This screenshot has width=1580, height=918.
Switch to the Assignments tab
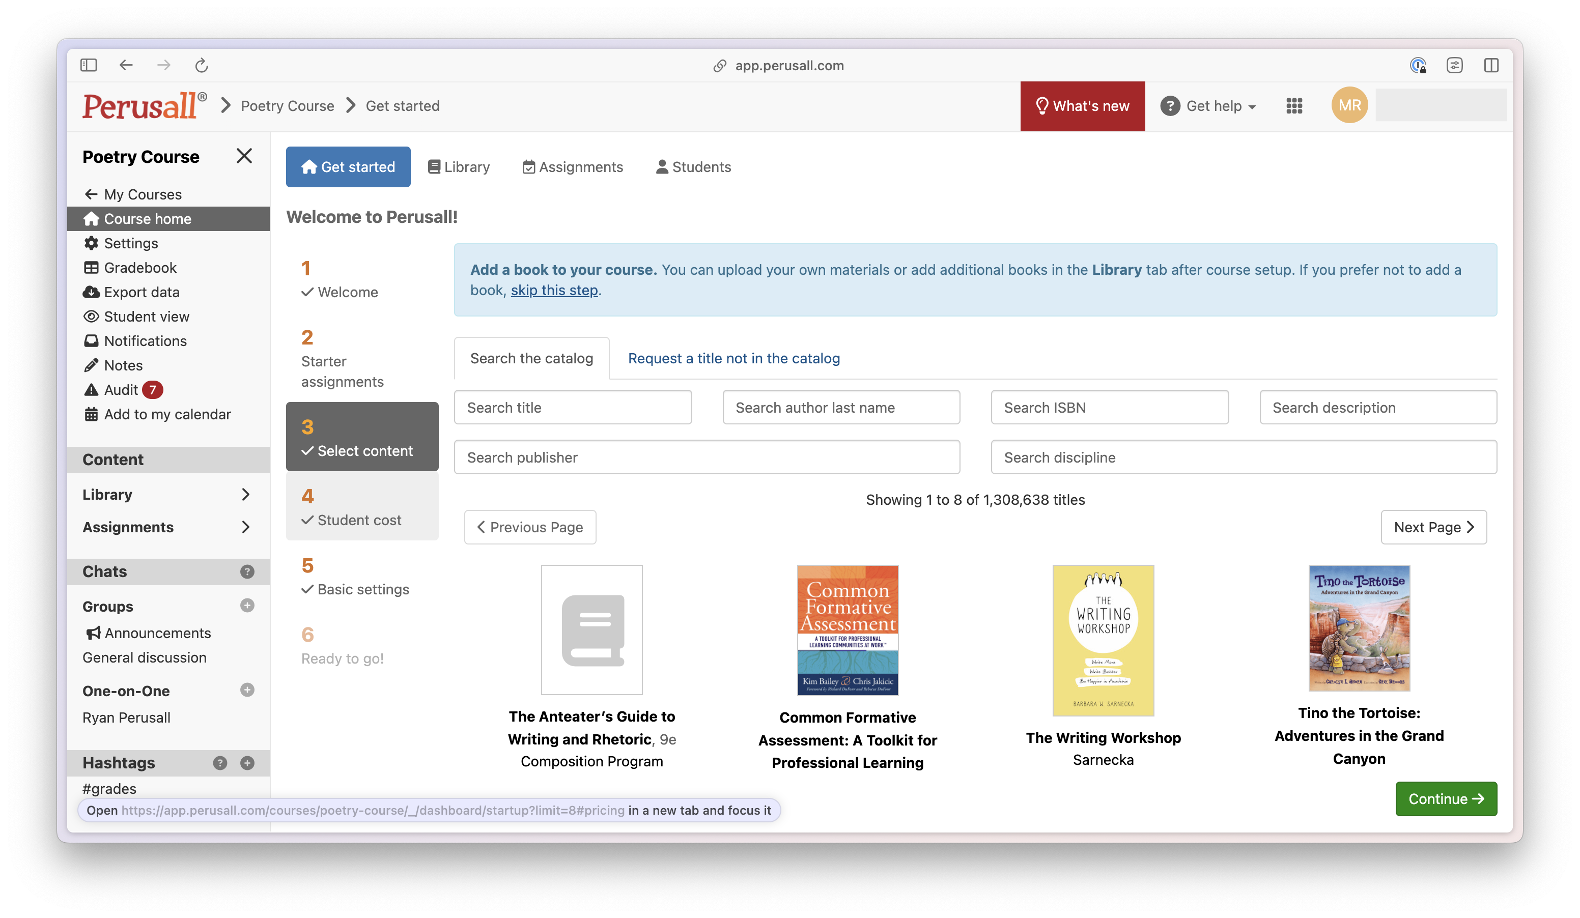click(x=573, y=167)
